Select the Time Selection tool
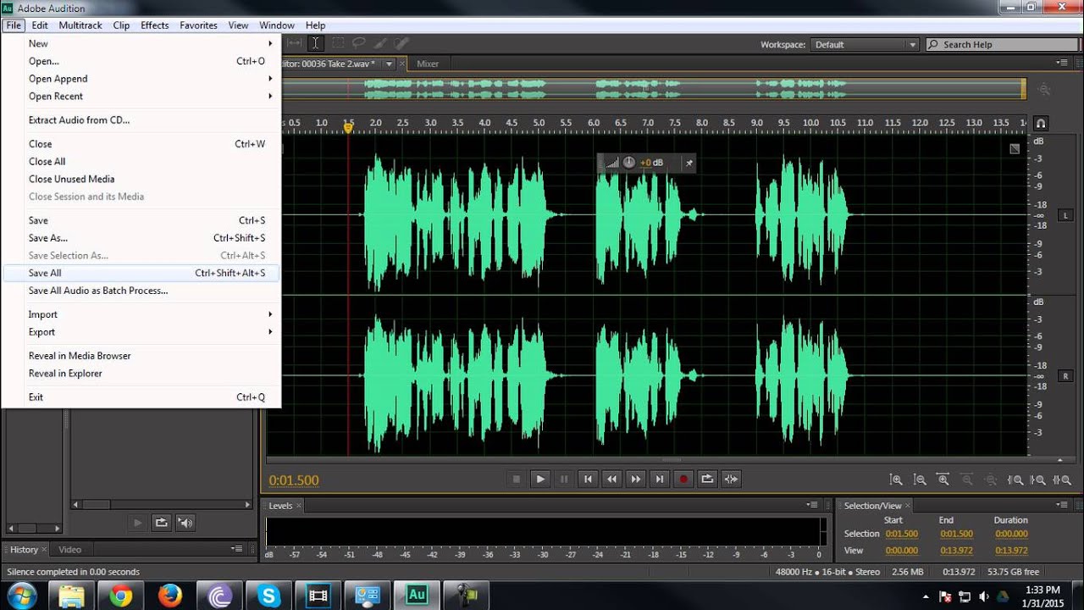The height and width of the screenshot is (610, 1084). [x=315, y=43]
